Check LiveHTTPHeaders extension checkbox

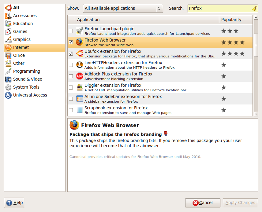(x=71, y=65)
